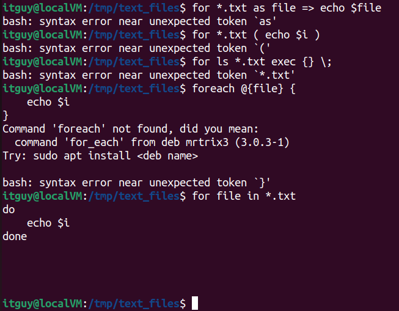Click the 'for_each' from deb mrtrix3 line

(x=152, y=142)
